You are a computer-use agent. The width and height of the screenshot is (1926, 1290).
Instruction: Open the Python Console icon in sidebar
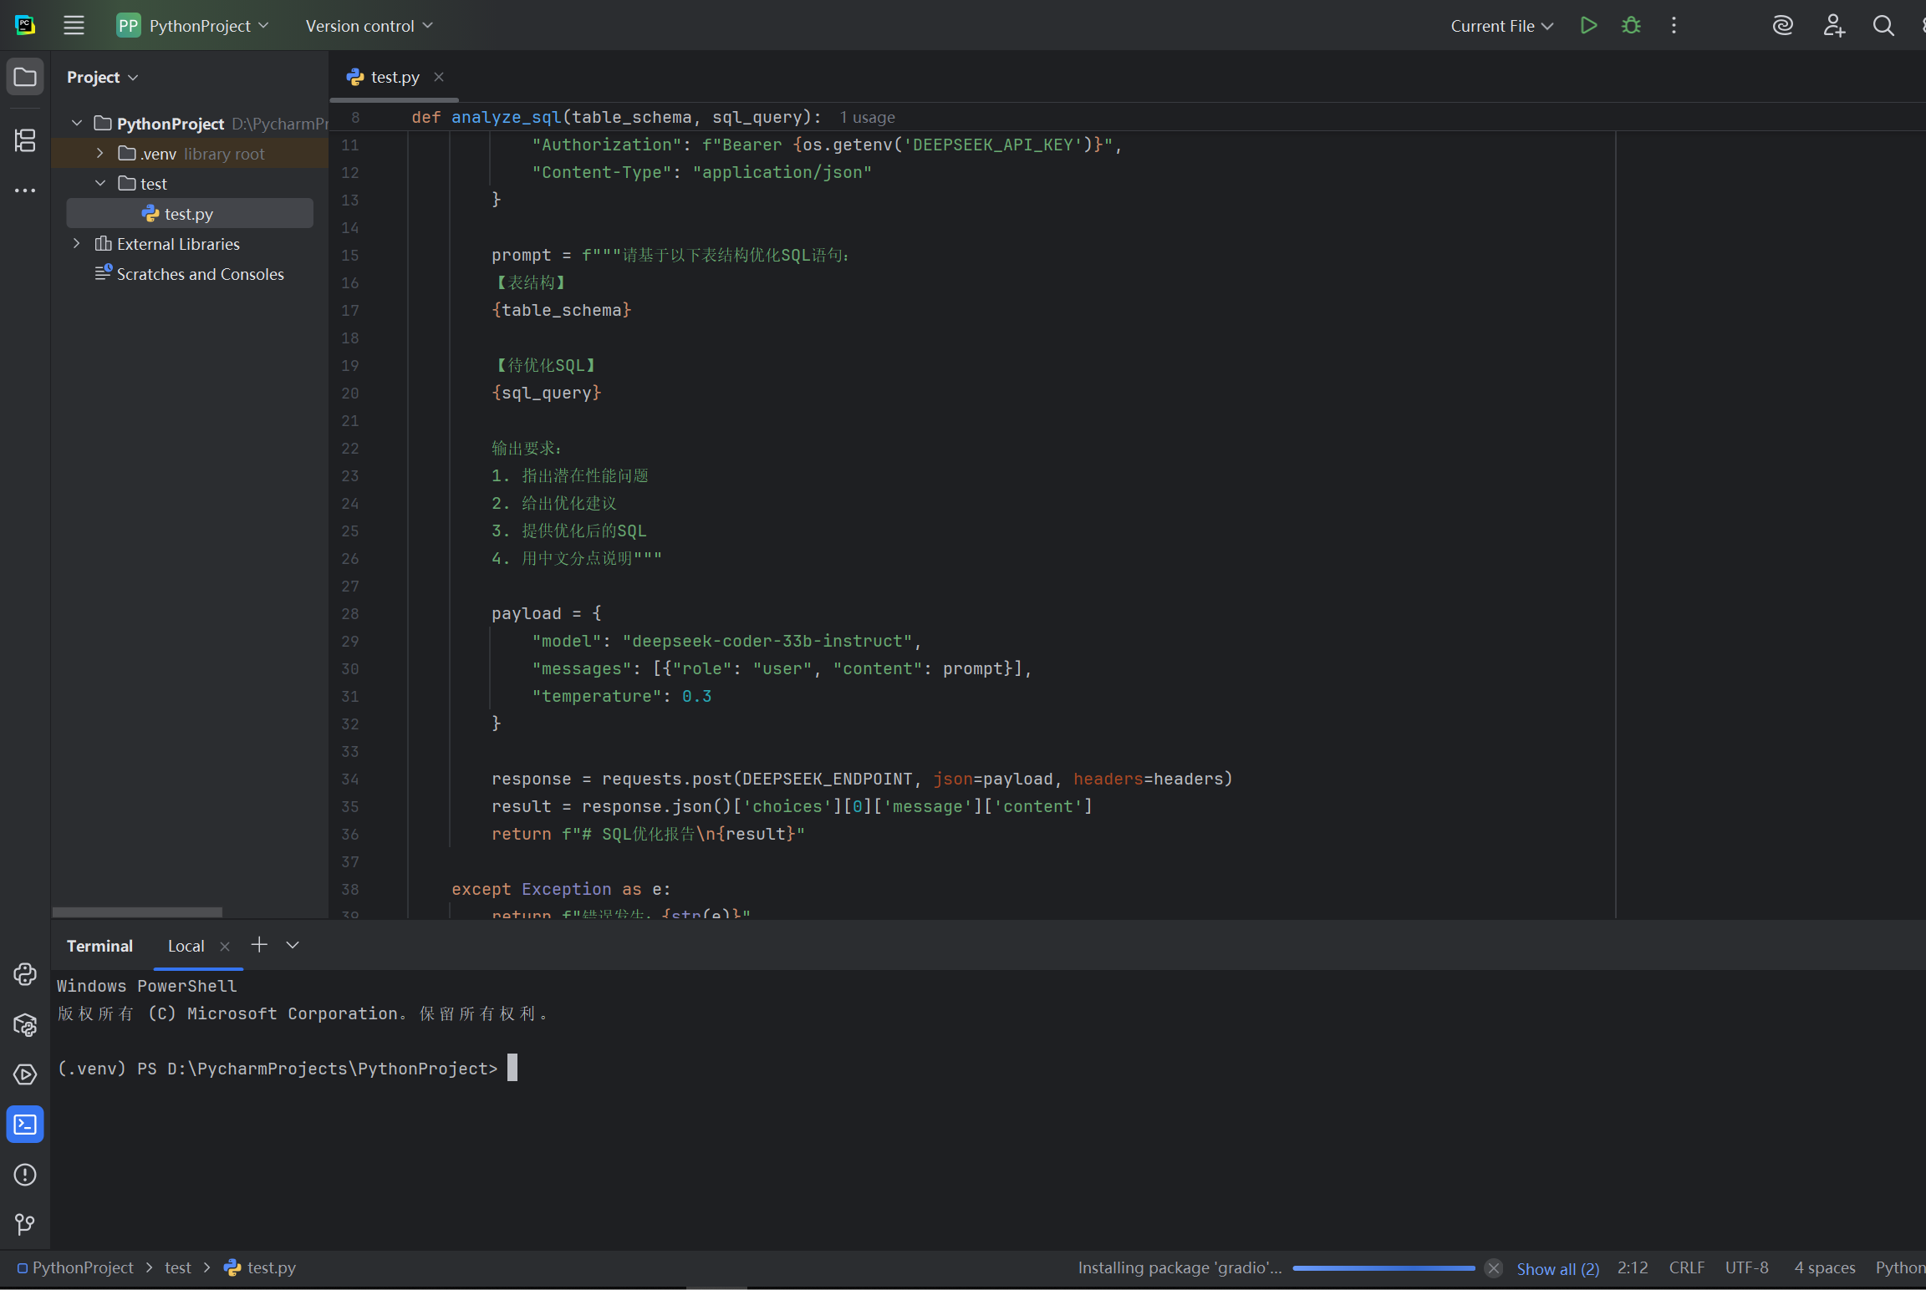(x=25, y=974)
